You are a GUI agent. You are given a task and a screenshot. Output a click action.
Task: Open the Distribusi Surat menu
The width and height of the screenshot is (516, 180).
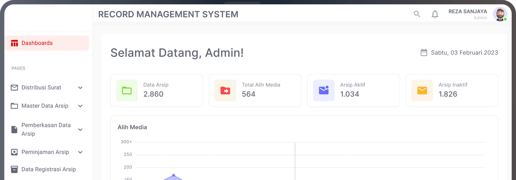[47, 87]
